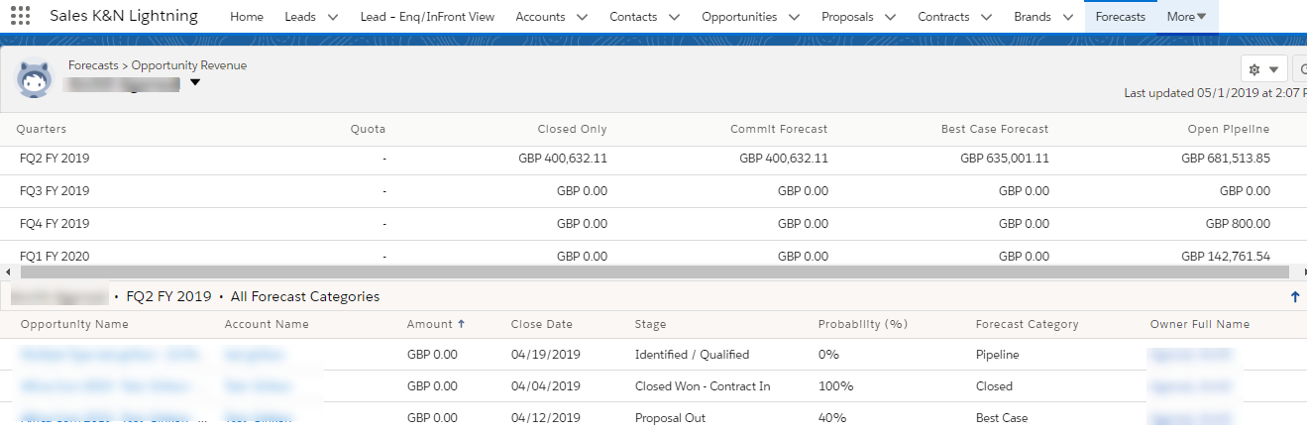Select the FQ3 FY 2019 quarter row
The height and width of the screenshot is (432, 1307).
(653, 191)
